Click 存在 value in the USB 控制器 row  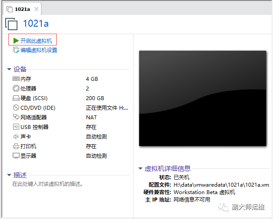coord(91,127)
